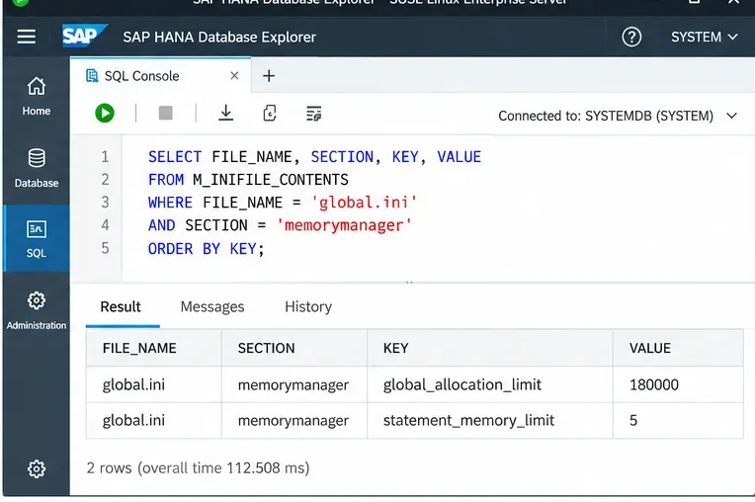
Task: Select the Result tab
Action: (121, 306)
